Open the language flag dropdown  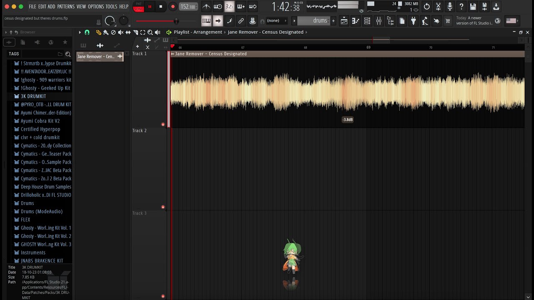point(511,21)
